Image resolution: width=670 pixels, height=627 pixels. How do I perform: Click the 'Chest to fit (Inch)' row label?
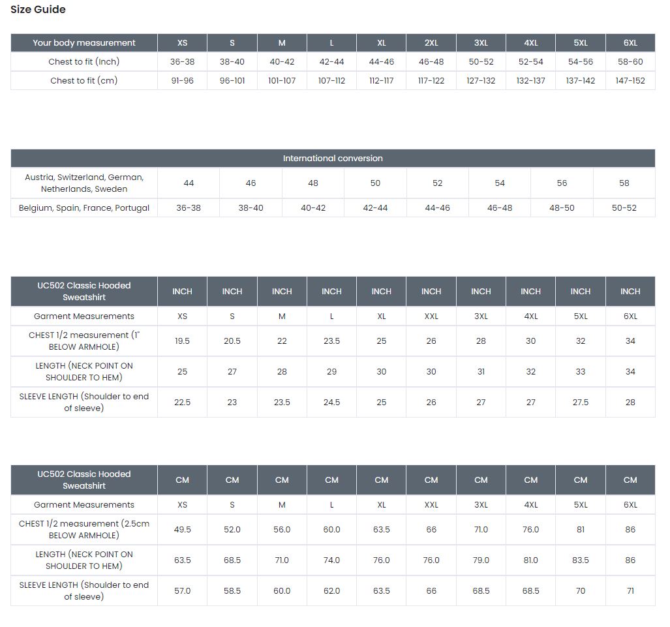click(84, 62)
